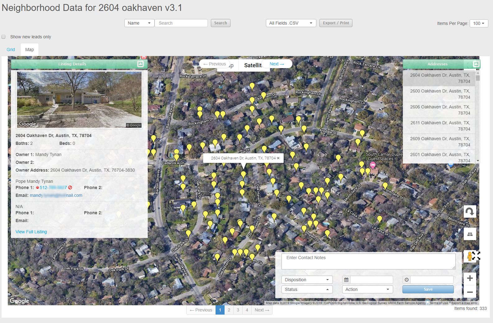Collapse the Listing Details panel
493x323 pixels.
point(140,64)
